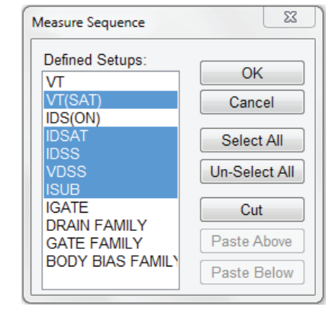
Task: Choose DRAIN FAMILY from the list
Action: coord(111,225)
